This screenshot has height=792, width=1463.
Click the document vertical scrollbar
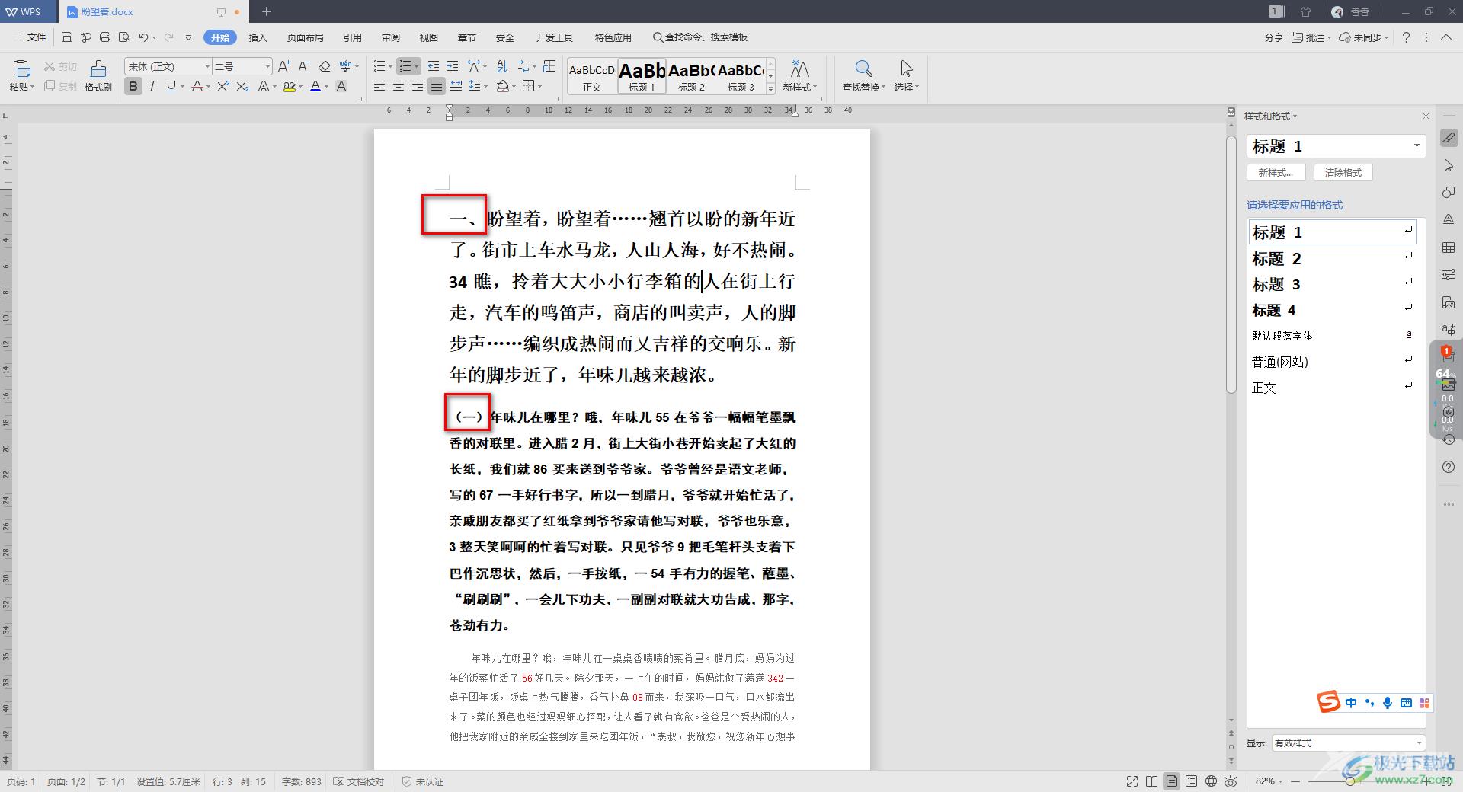1231,264
